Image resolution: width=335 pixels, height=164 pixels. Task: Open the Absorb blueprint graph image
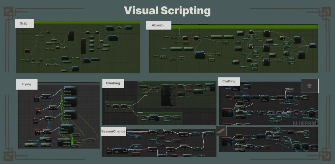point(233,48)
